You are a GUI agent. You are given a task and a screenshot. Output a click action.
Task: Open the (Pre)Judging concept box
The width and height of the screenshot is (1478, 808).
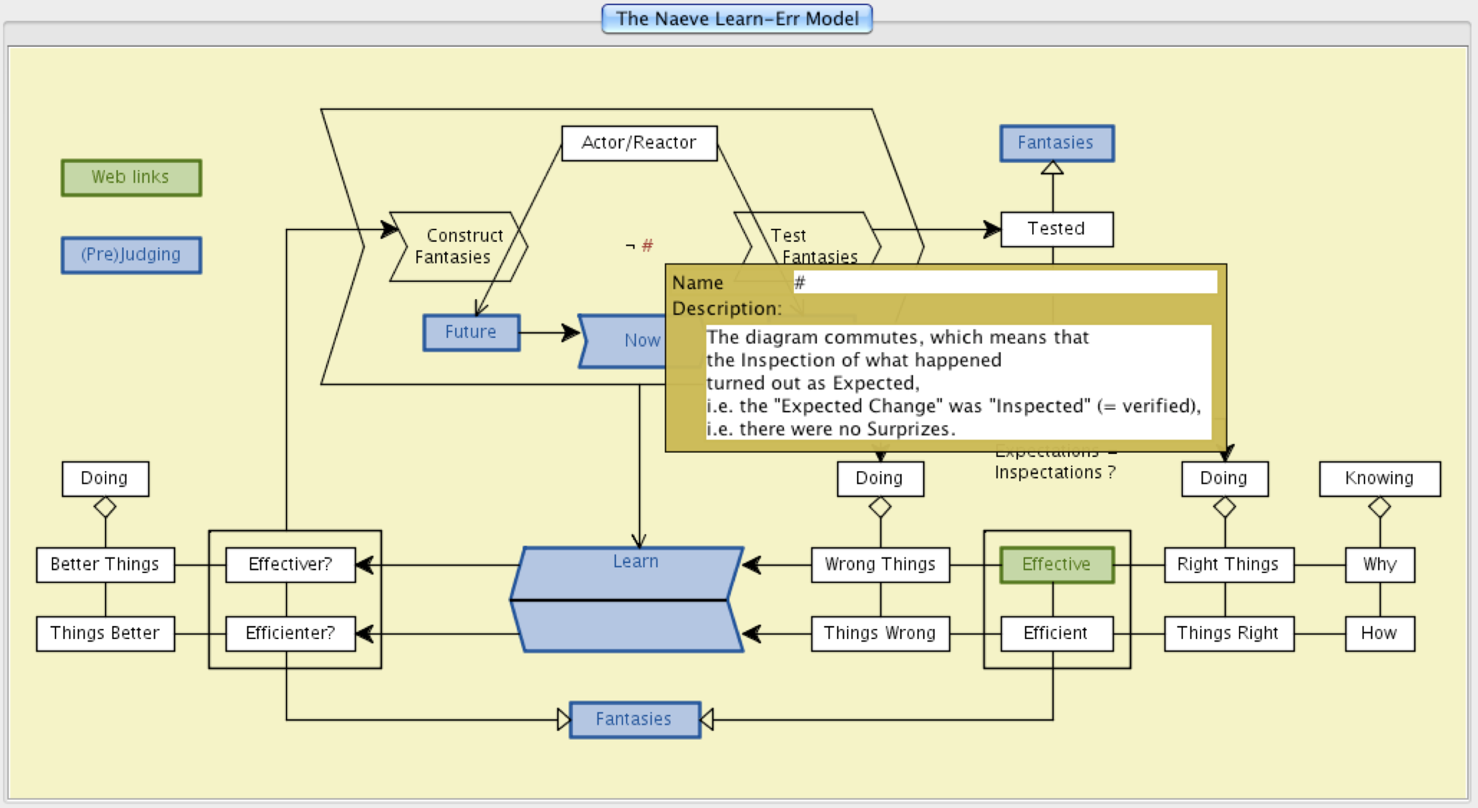131,255
